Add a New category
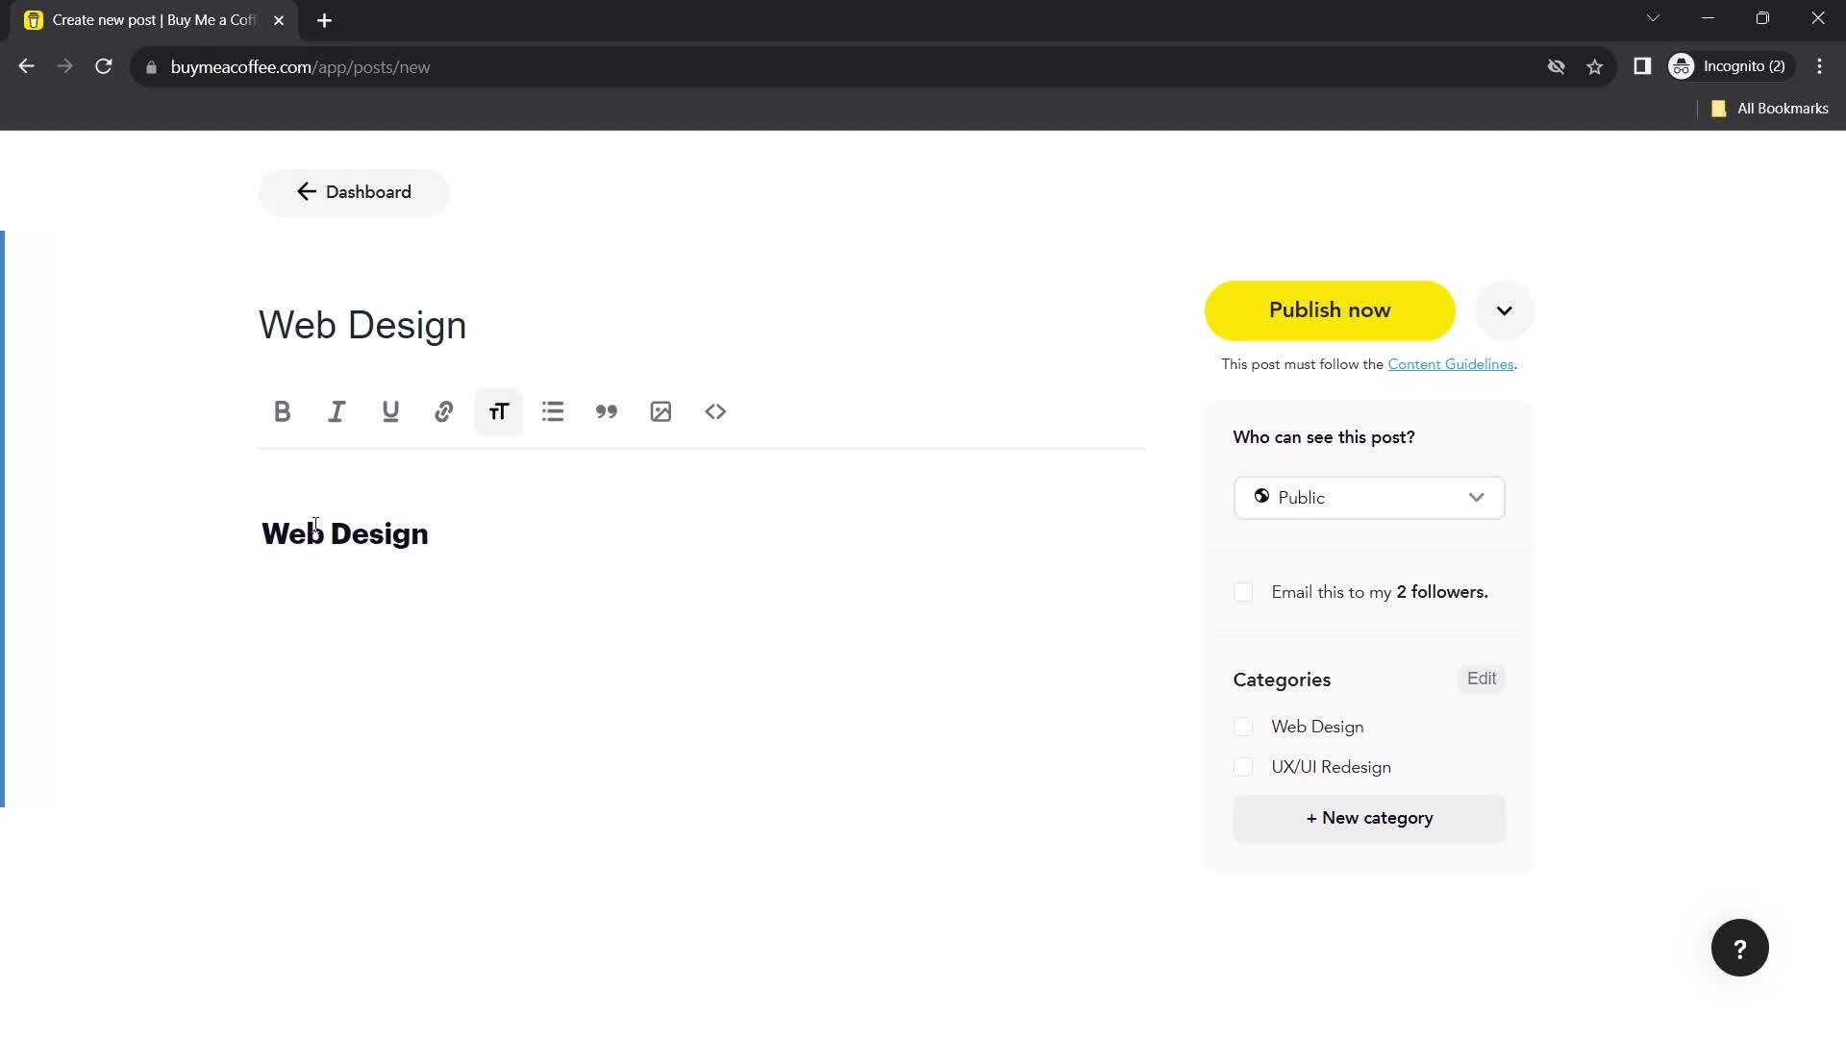 [1369, 819]
